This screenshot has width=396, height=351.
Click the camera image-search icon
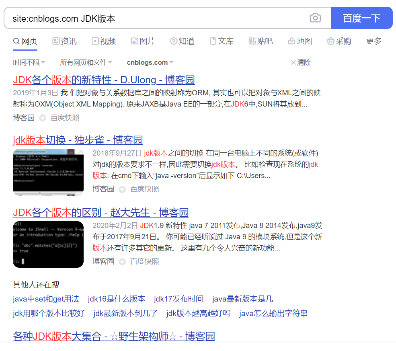tap(315, 18)
